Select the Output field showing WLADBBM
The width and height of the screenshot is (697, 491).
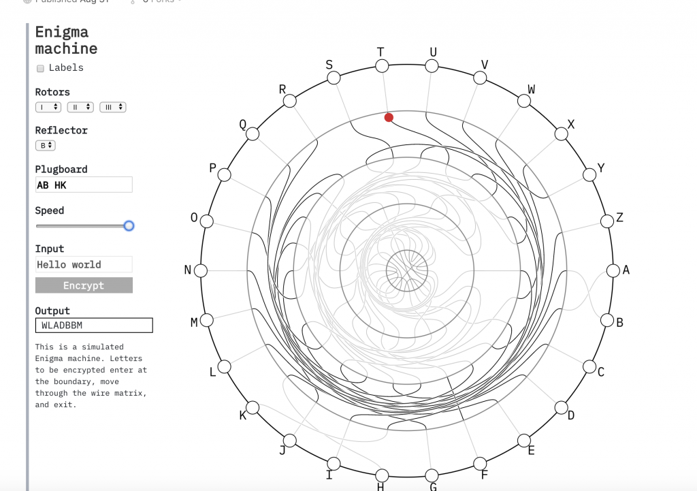pos(94,325)
